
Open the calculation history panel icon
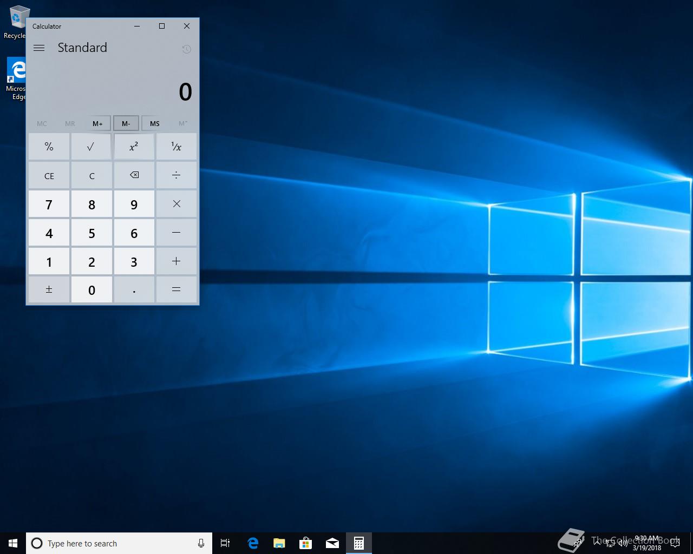pyautogui.click(x=186, y=49)
